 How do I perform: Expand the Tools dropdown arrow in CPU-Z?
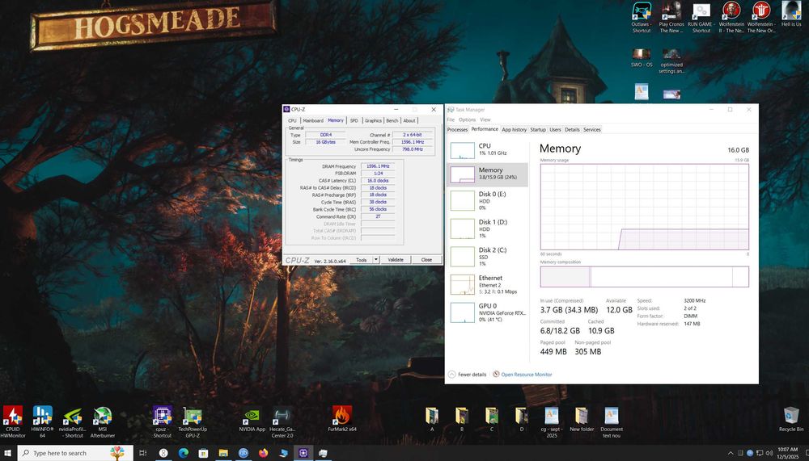(x=376, y=260)
